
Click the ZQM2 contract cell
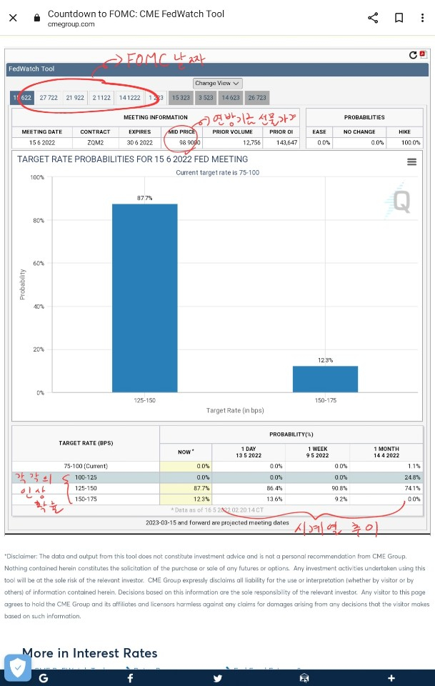[x=95, y=143]
